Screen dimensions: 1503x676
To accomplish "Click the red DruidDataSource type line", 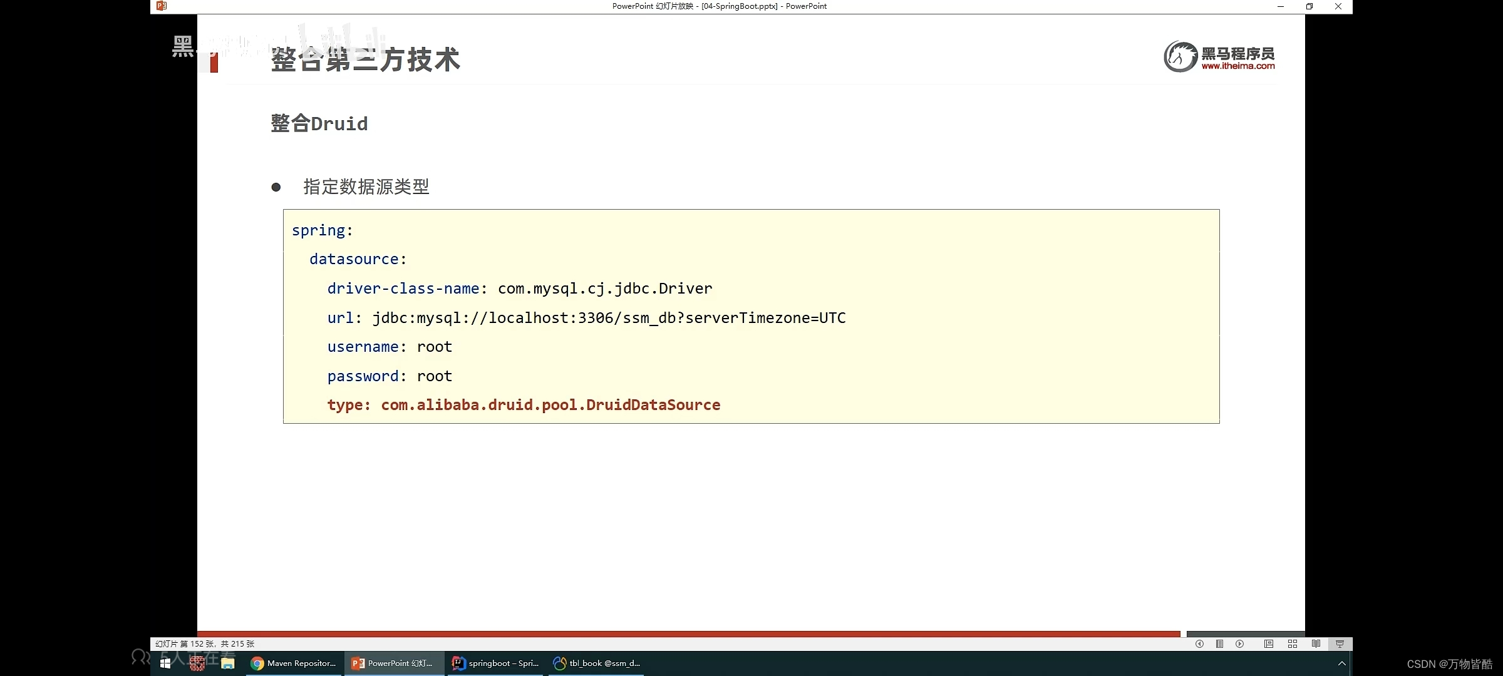I will tap(524, 405).
